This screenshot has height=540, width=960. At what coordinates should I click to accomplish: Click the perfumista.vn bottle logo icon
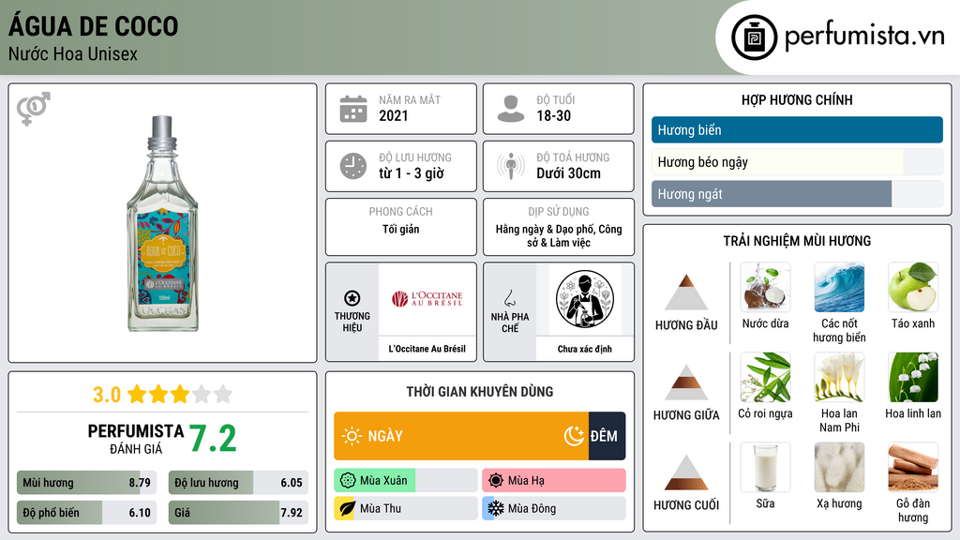[754, 37]
